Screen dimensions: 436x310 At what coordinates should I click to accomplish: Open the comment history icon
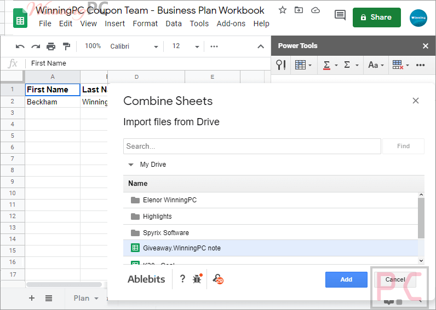340,15
